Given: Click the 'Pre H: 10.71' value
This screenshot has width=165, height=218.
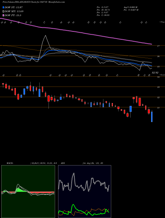Looking at the screenshot, I should tap(103, 10).
